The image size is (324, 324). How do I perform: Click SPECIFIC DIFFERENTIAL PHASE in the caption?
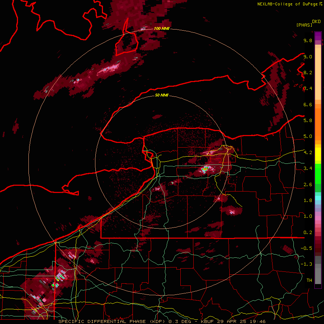pyautogui.click(x=103, y=321)
